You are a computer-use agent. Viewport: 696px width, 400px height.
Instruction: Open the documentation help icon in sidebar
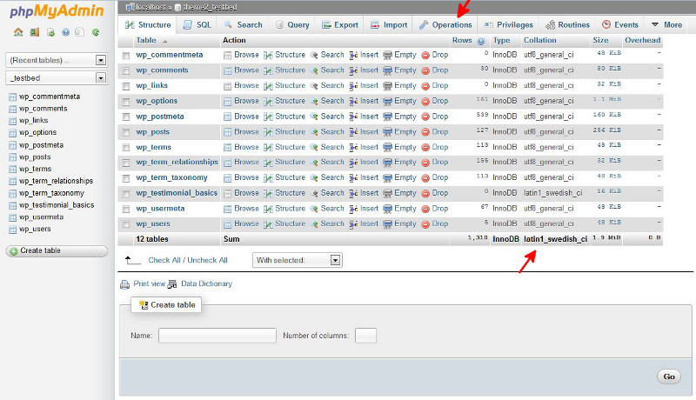(66, 32)
